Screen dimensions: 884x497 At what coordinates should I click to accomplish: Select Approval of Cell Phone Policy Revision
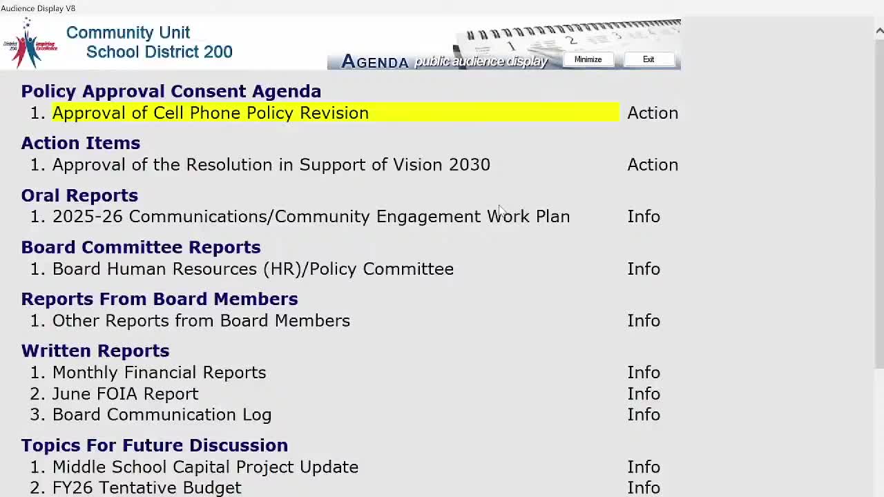pos(211,113)
